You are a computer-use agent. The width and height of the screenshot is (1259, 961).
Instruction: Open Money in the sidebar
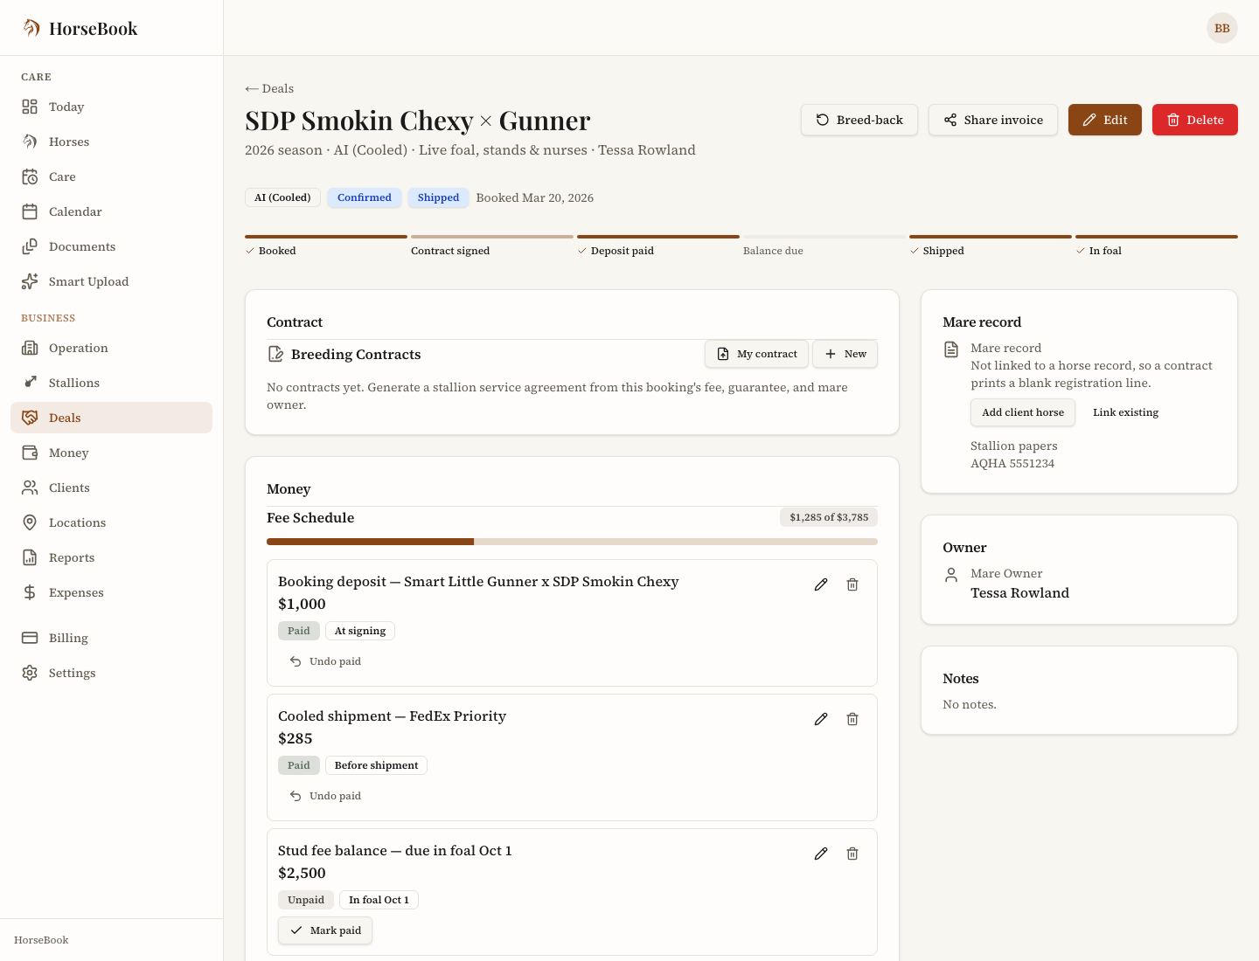[111, 453]
